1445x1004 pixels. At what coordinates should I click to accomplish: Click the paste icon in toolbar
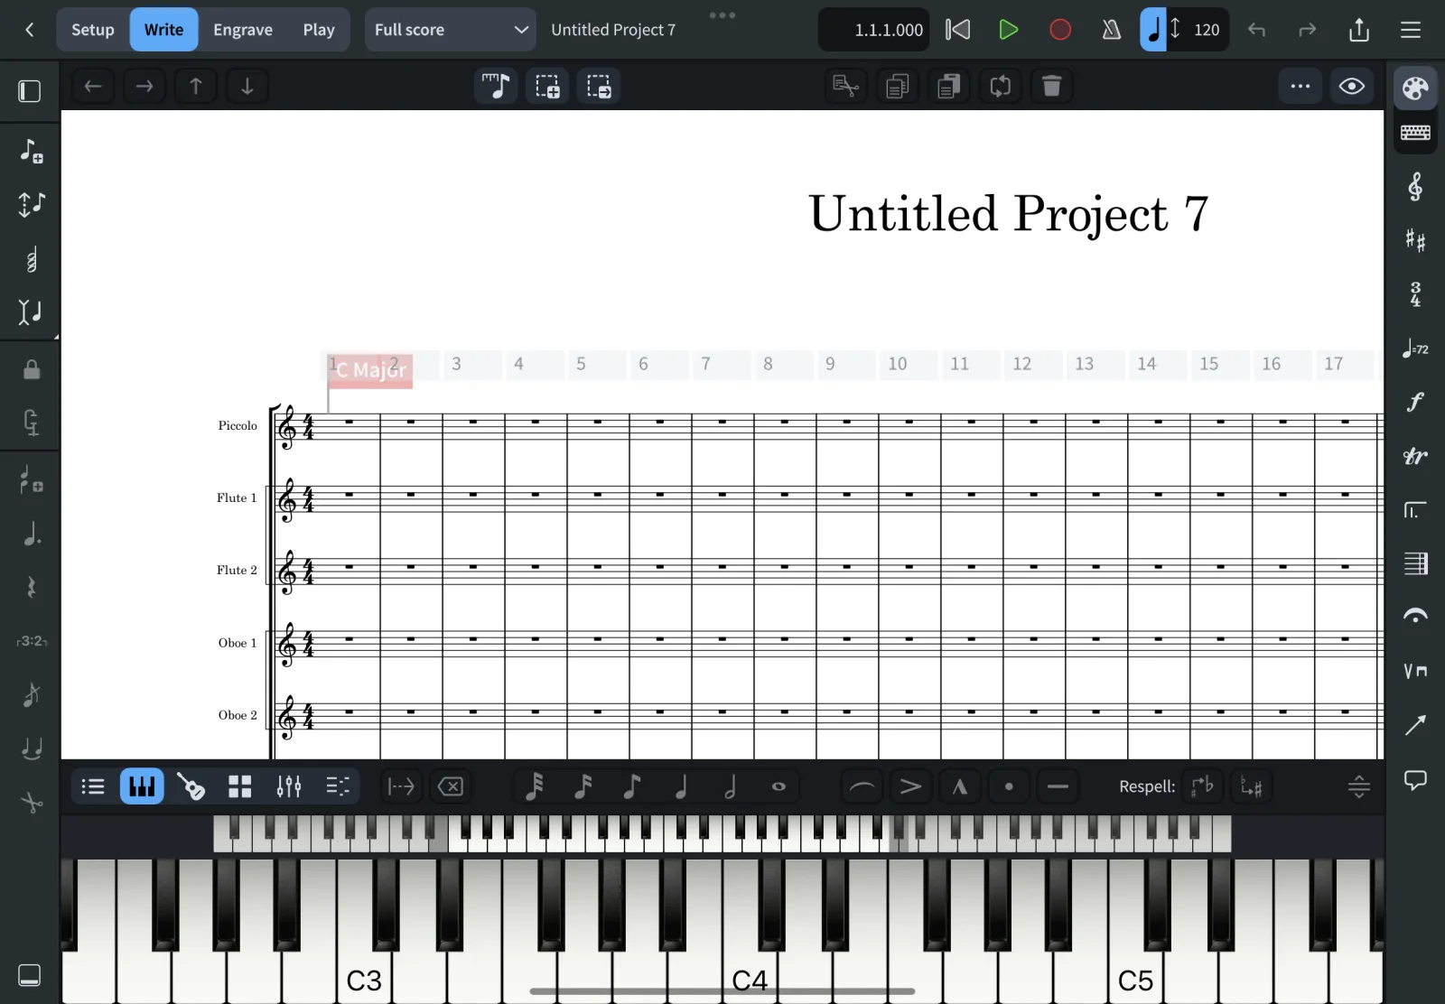tap(949, 87)
